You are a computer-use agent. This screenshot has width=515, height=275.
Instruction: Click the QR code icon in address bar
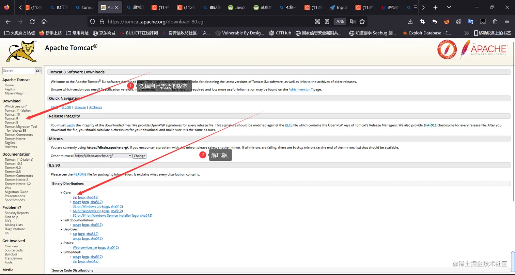318,21
